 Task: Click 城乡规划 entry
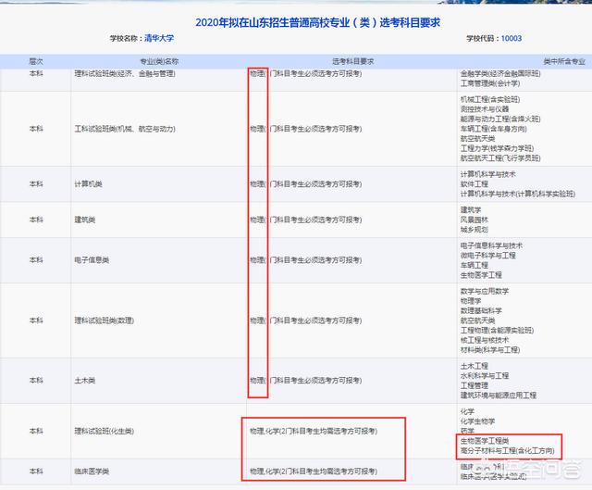coord(475,230)
